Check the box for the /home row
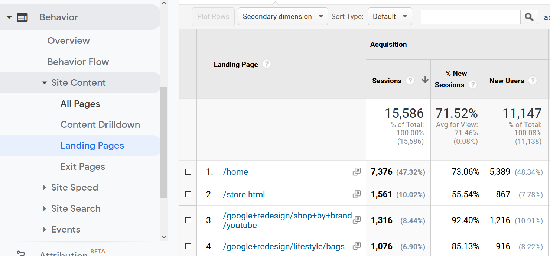Screen dimensions: 550x256 188,172
